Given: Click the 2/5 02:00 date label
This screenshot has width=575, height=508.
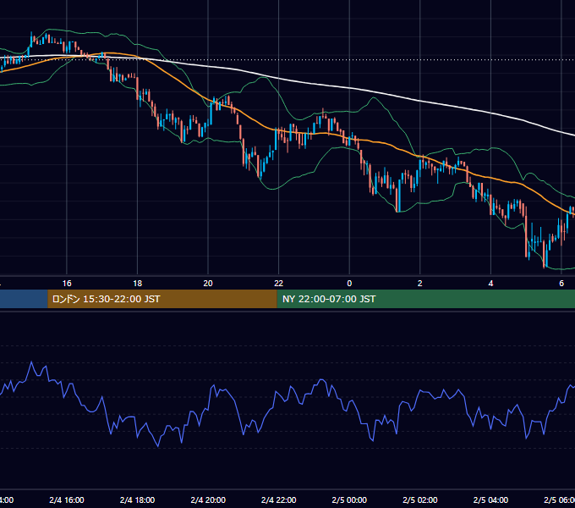Looking at the screenshot, I should point(420,500).
